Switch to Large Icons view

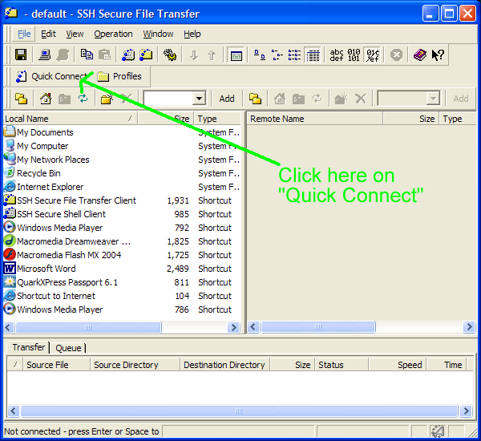(260, 55)
